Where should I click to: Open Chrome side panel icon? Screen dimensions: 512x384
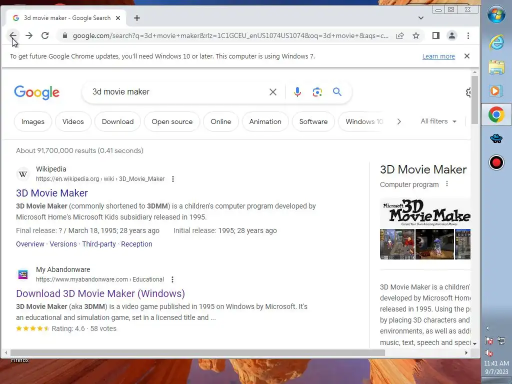pyautogui.click(x=436, y=35)
